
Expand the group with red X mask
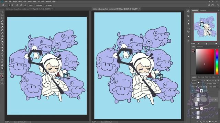195,109
